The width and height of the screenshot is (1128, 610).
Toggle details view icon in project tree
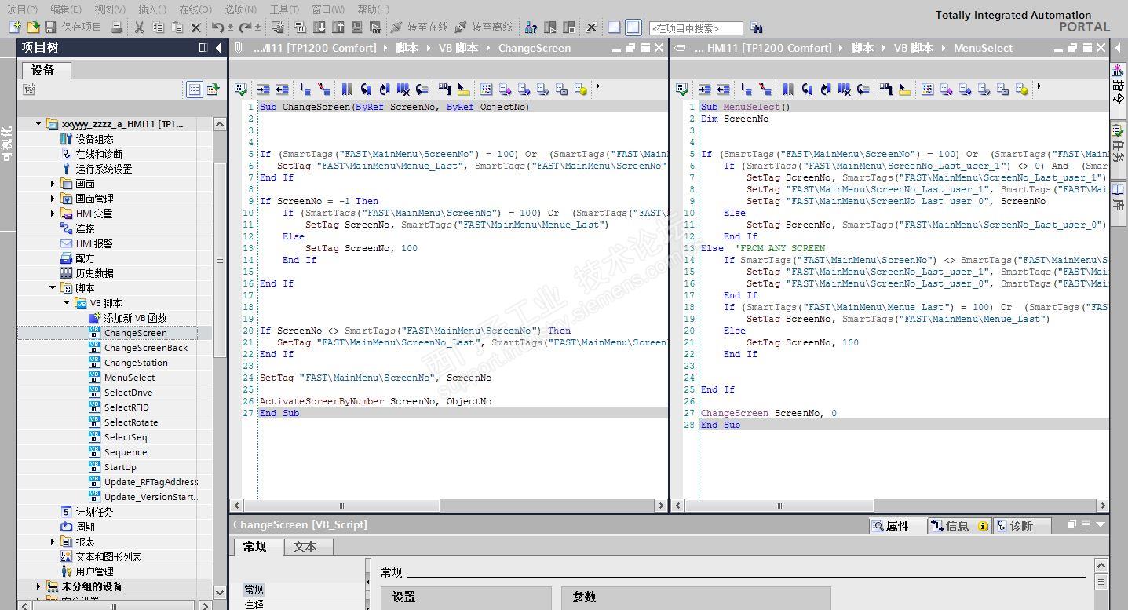(x=194, y=89)
